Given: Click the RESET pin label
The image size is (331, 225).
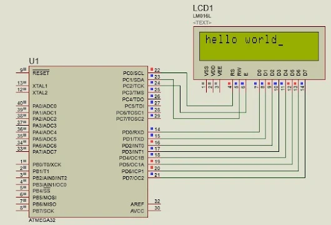Looking at the screenshot, I should tap(41, 73).
